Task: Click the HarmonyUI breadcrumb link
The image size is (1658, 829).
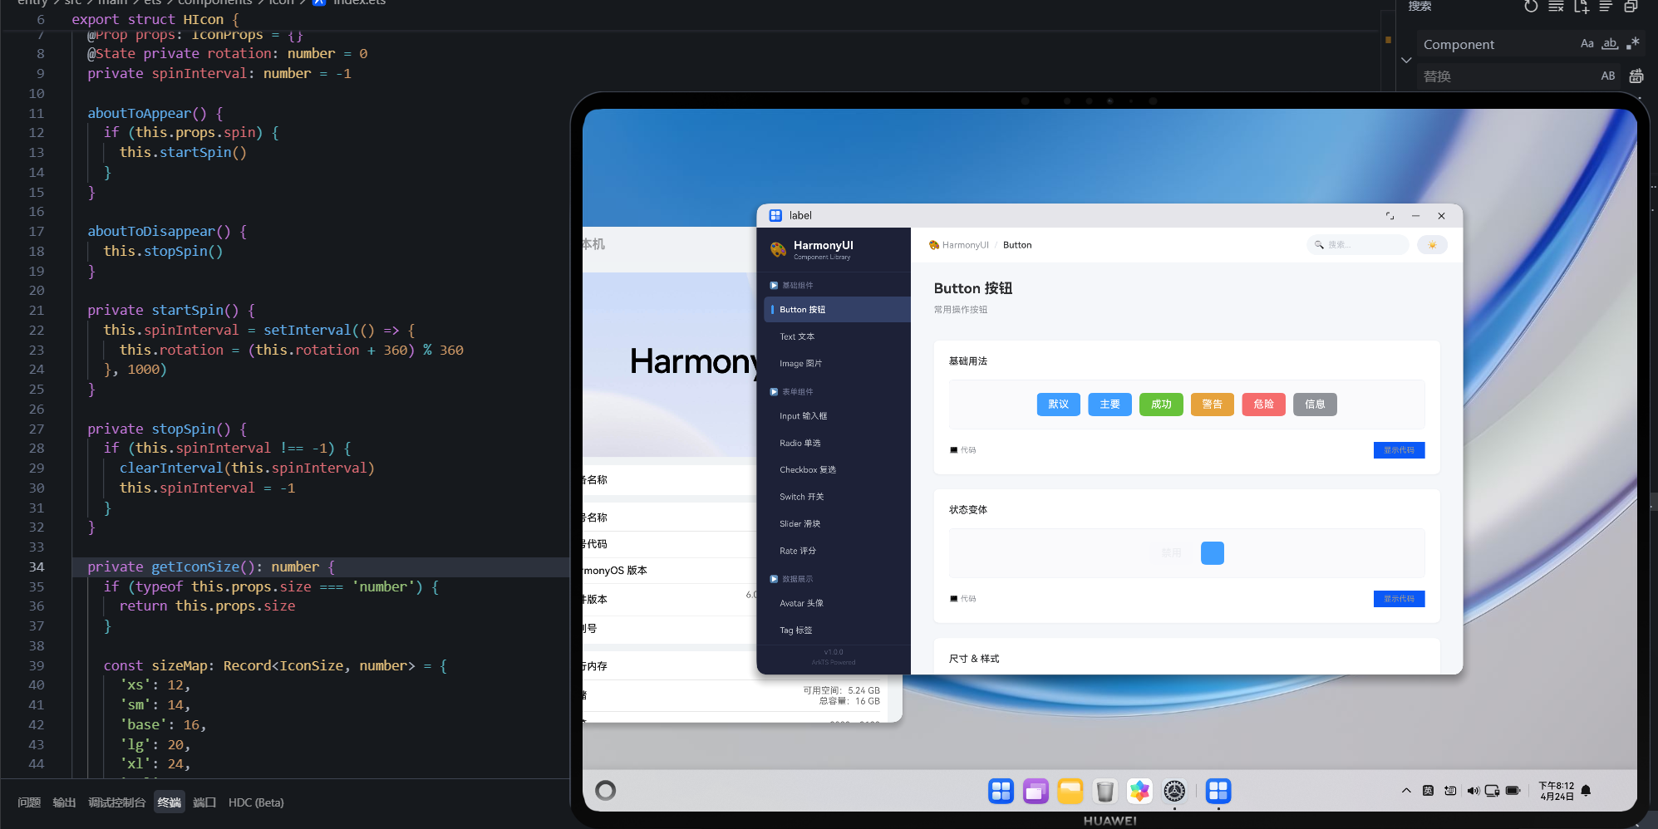Action: (959, 245)
